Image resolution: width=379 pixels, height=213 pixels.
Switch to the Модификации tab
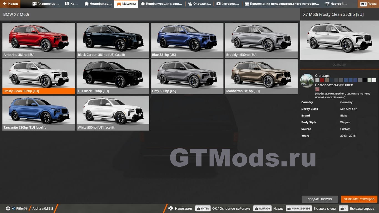coord(98,4)
